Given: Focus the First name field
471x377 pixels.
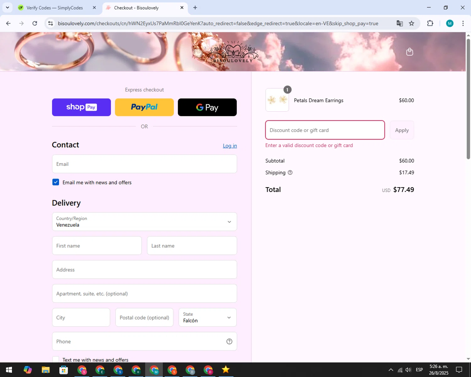Looking at the screenshot, I should (x=97, y=246).
